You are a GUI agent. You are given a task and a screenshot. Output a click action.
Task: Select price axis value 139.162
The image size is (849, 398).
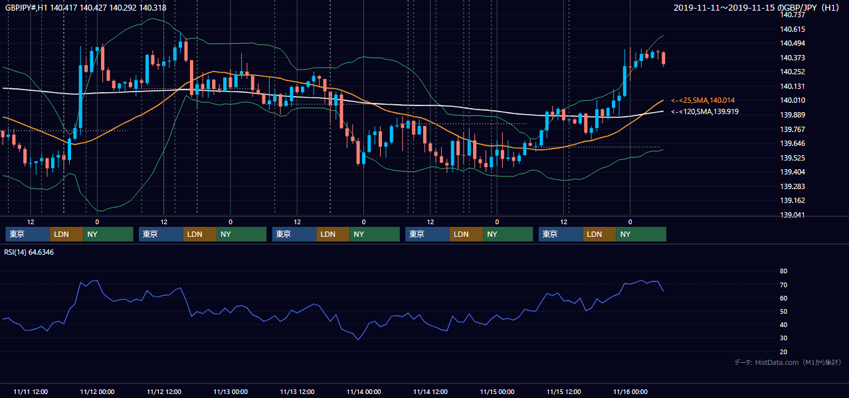[793, 200]
